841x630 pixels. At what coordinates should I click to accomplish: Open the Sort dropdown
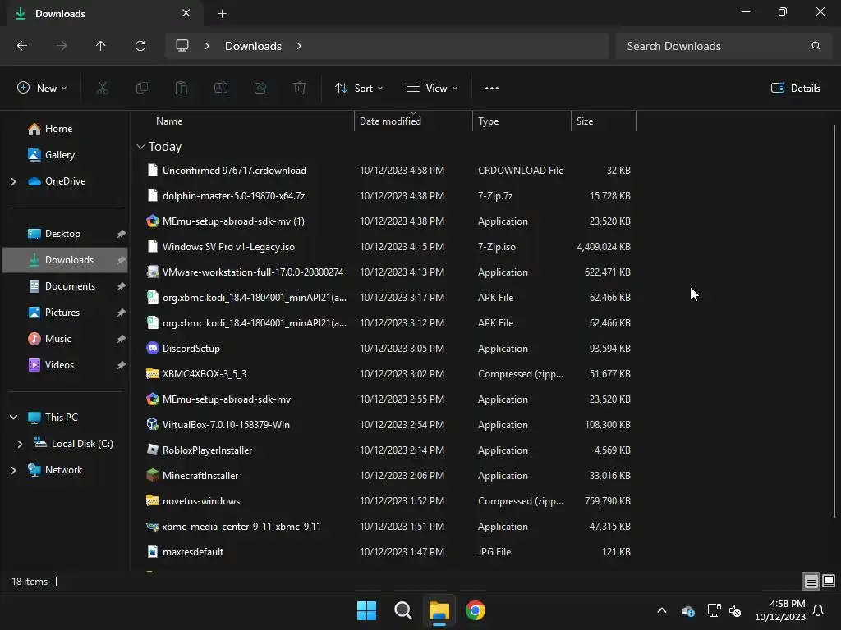click(x=360, y=89)
